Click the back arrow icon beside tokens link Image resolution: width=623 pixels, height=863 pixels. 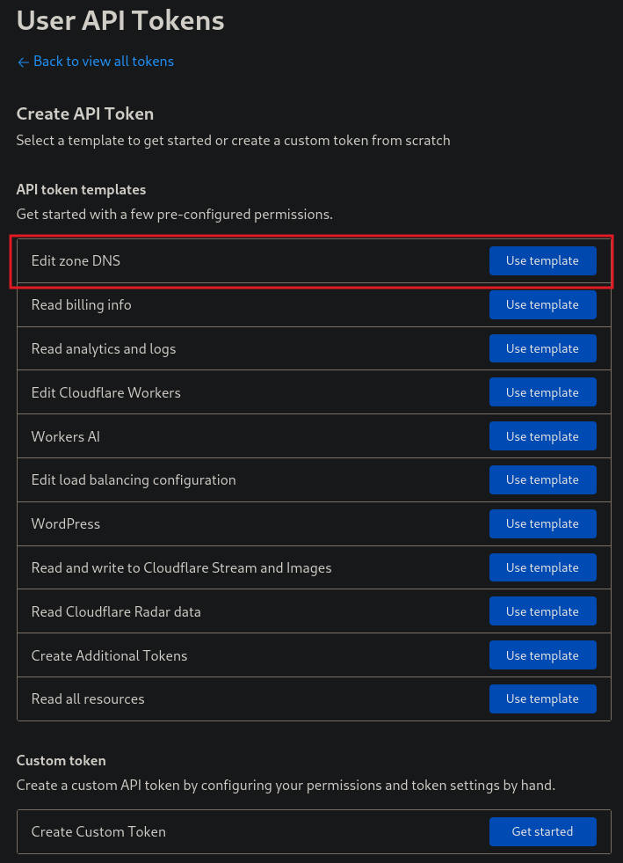tap(23, 62)
